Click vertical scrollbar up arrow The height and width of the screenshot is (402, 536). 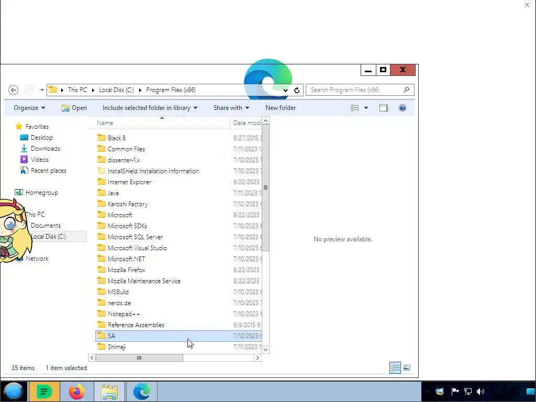click(x=265, y=121)
